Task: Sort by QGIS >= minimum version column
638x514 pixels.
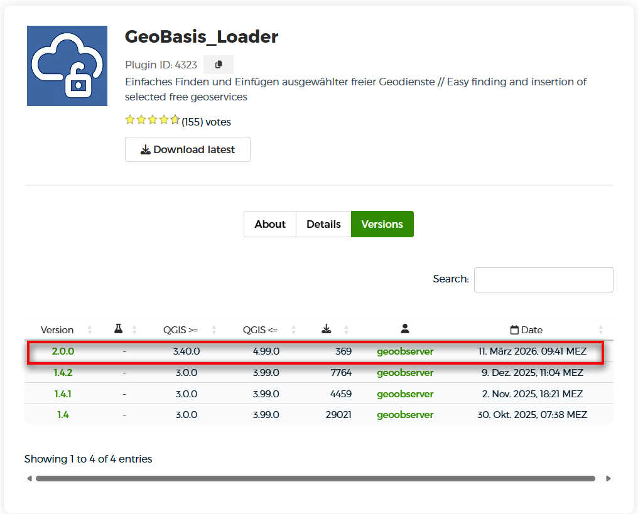Action: [x=181, y=329]
